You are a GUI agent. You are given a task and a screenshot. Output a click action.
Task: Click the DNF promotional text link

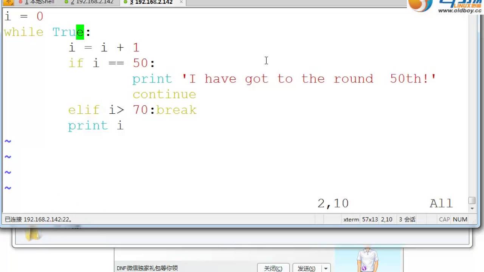(x=147, y=268)
